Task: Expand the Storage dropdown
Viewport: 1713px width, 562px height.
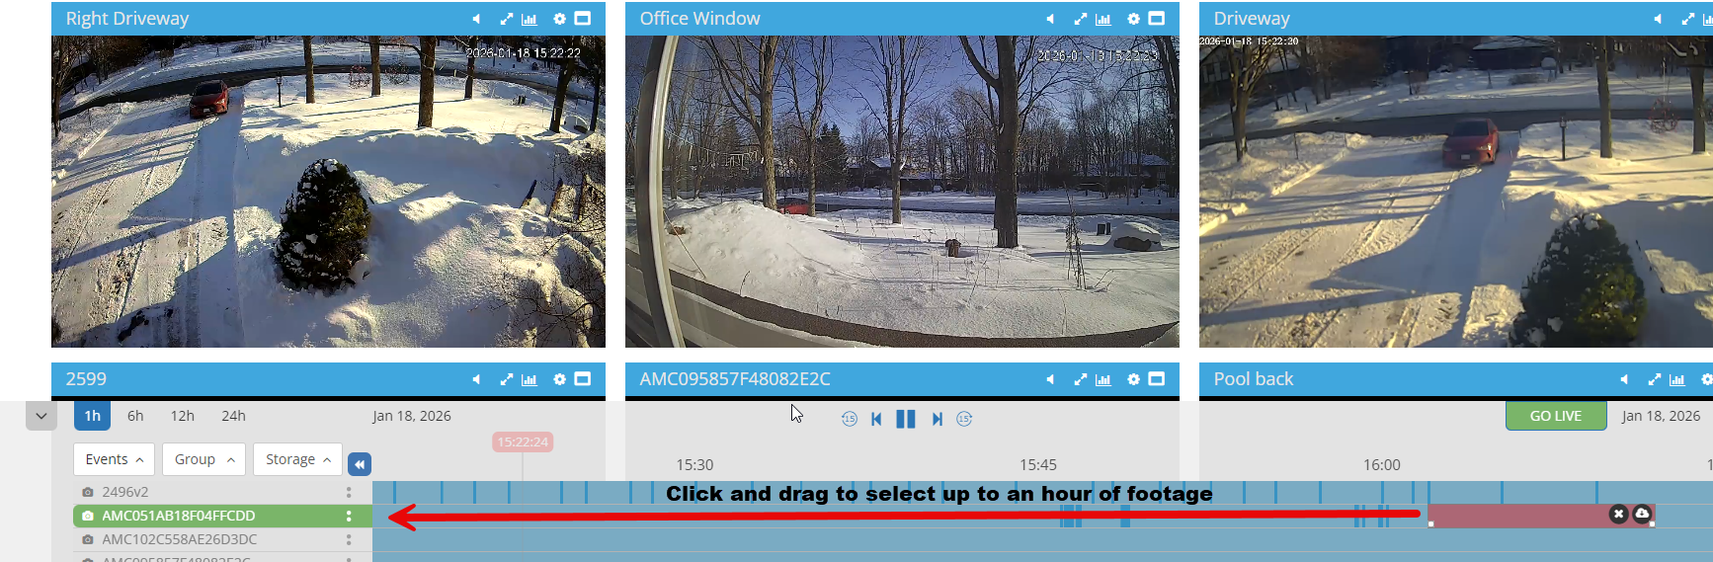Action: [x=298, y=459]
